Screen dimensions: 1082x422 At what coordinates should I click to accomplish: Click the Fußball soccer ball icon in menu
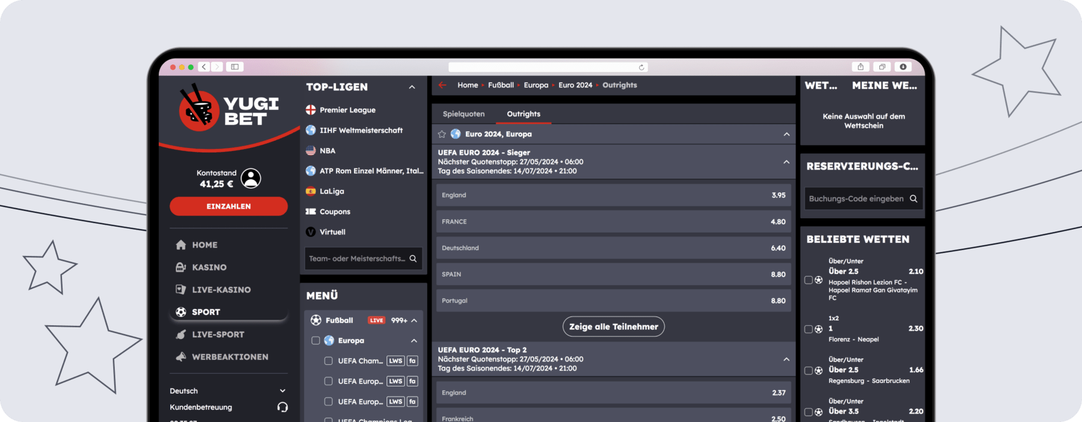pyautogui.click(x=316, y=320)
